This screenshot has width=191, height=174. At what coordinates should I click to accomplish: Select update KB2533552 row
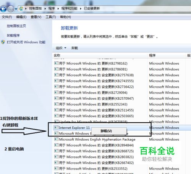click(x=93, y=169)
